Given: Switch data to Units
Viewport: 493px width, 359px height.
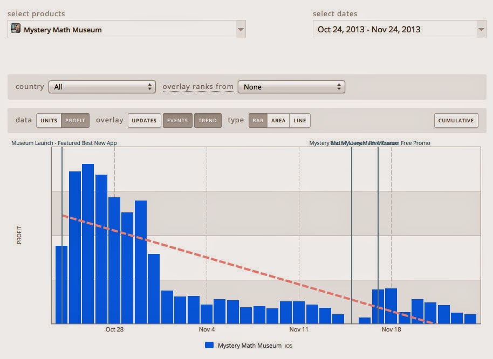Looking at the screenshot, I should tap(49, 121).
